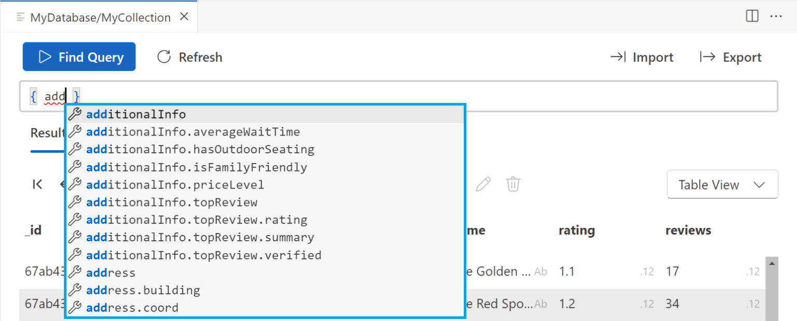Close the MyDatabase/MyCollection tab
Screen dimensions: 797x321
pyautogui.click(x=184, y=17)
